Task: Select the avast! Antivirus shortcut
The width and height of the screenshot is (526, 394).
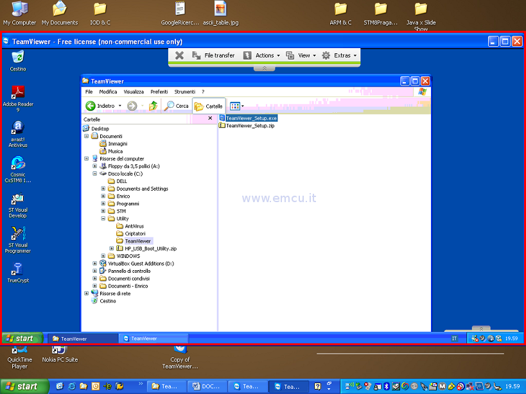Action: (18, 134)
